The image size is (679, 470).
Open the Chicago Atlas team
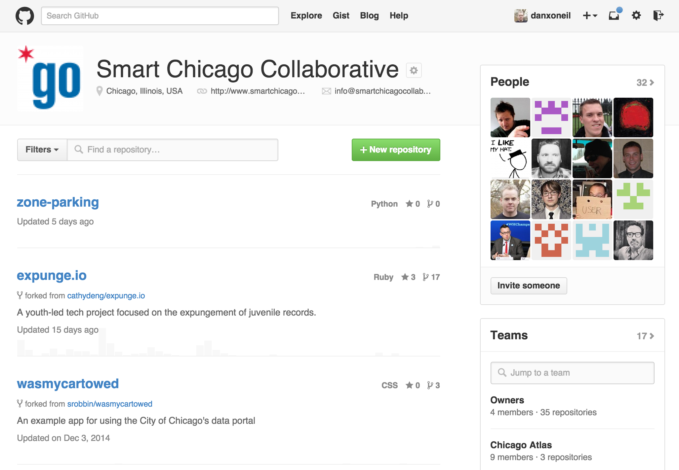coord(521,445)
